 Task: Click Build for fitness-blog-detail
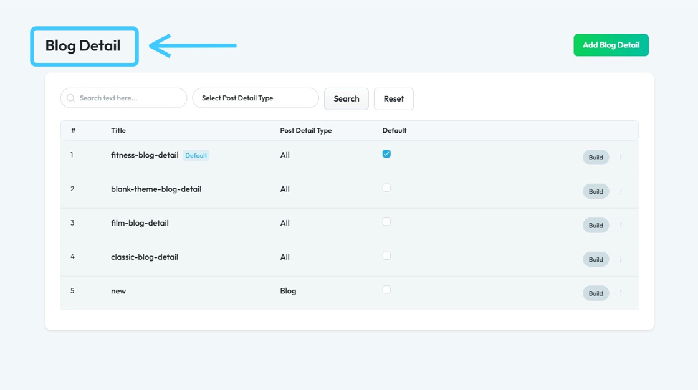pyautogui.click(x=596, y=158)
